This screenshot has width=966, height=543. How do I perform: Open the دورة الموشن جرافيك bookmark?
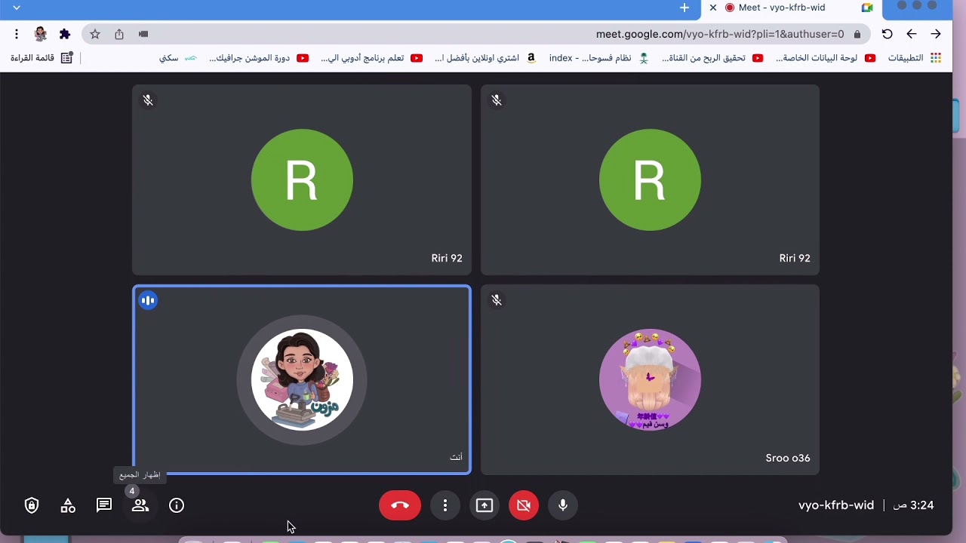pyautogui.click(x=259, y=58)
